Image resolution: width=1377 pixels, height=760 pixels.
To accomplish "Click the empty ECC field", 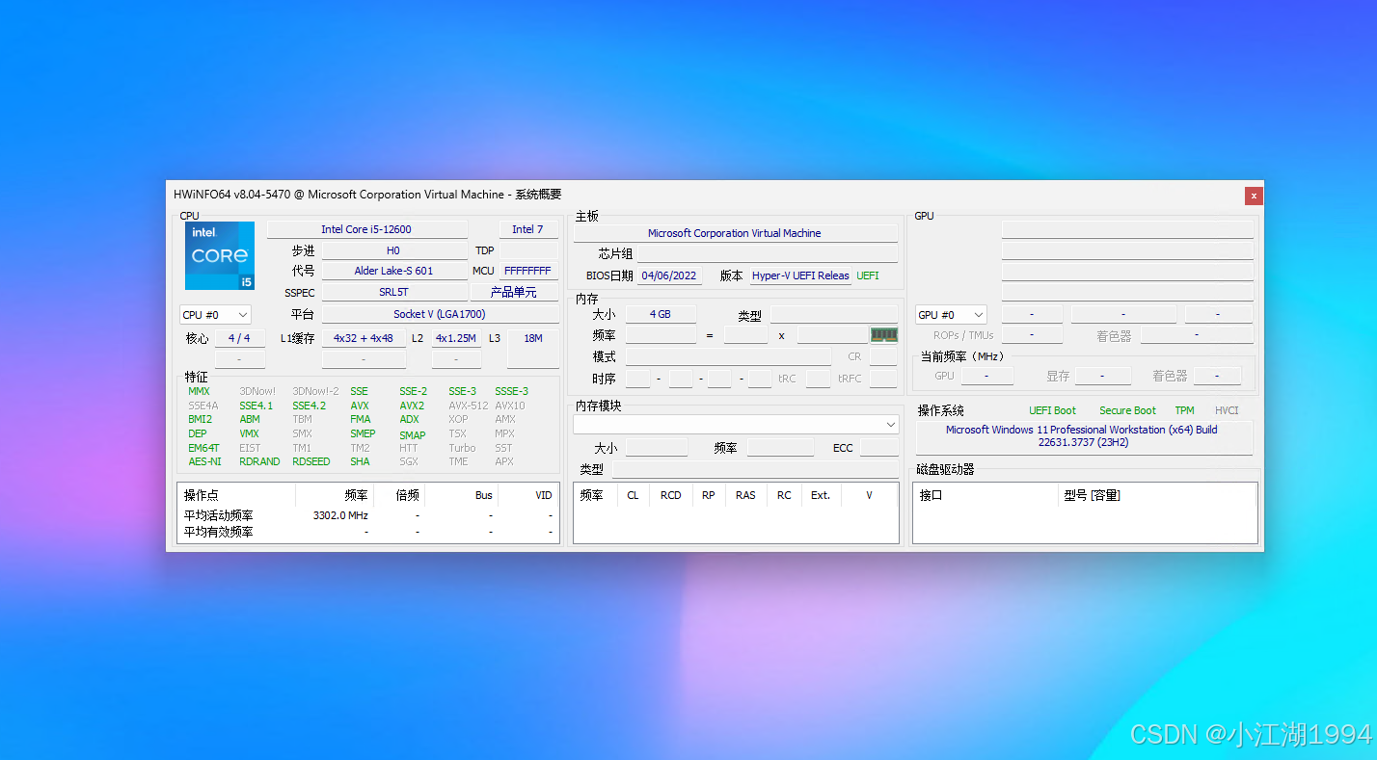I will pos(878,448).
